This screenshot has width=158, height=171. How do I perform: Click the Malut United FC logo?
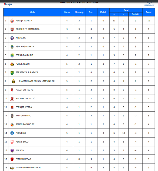(12, 90)
